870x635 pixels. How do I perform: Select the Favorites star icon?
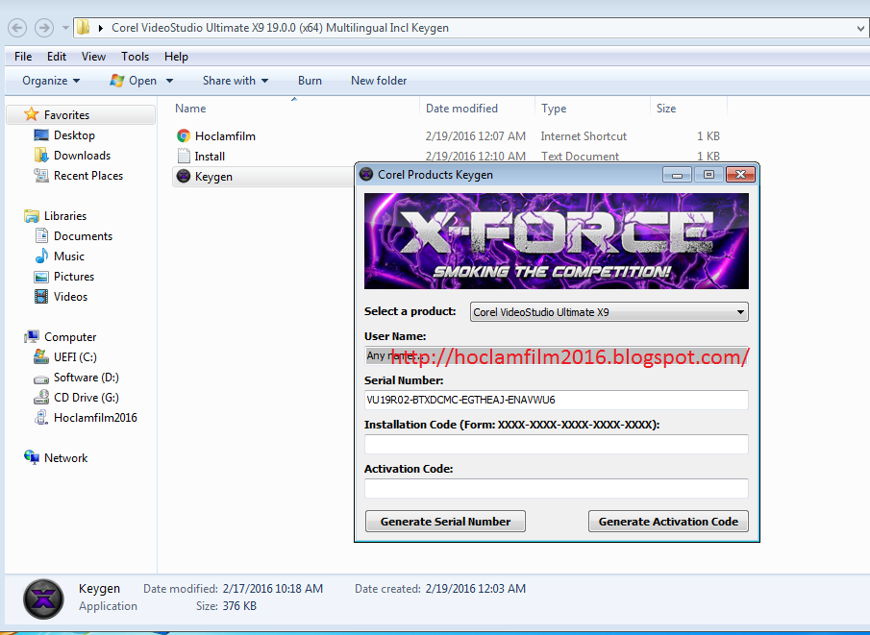(x=31, y=114)
